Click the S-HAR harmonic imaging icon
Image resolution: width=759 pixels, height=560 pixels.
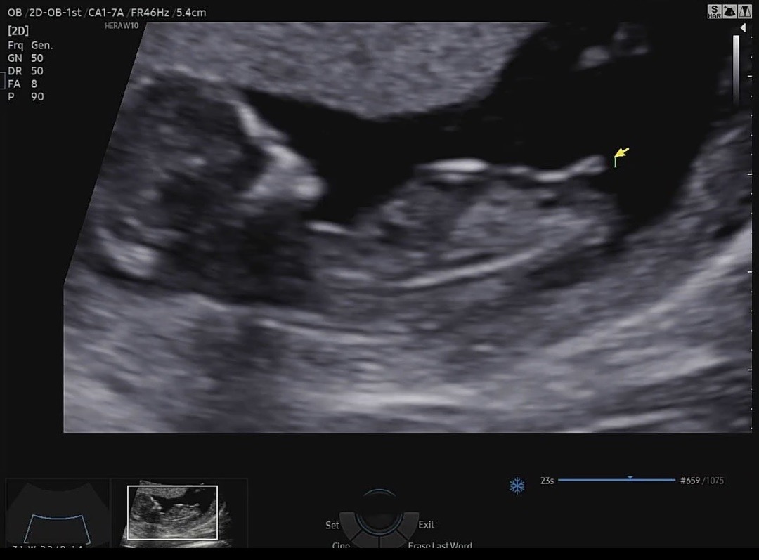pyautogui.click(x=714, y=11)
